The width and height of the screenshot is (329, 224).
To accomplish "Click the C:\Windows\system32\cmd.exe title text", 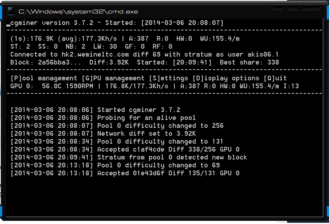I will coord(78,11).
